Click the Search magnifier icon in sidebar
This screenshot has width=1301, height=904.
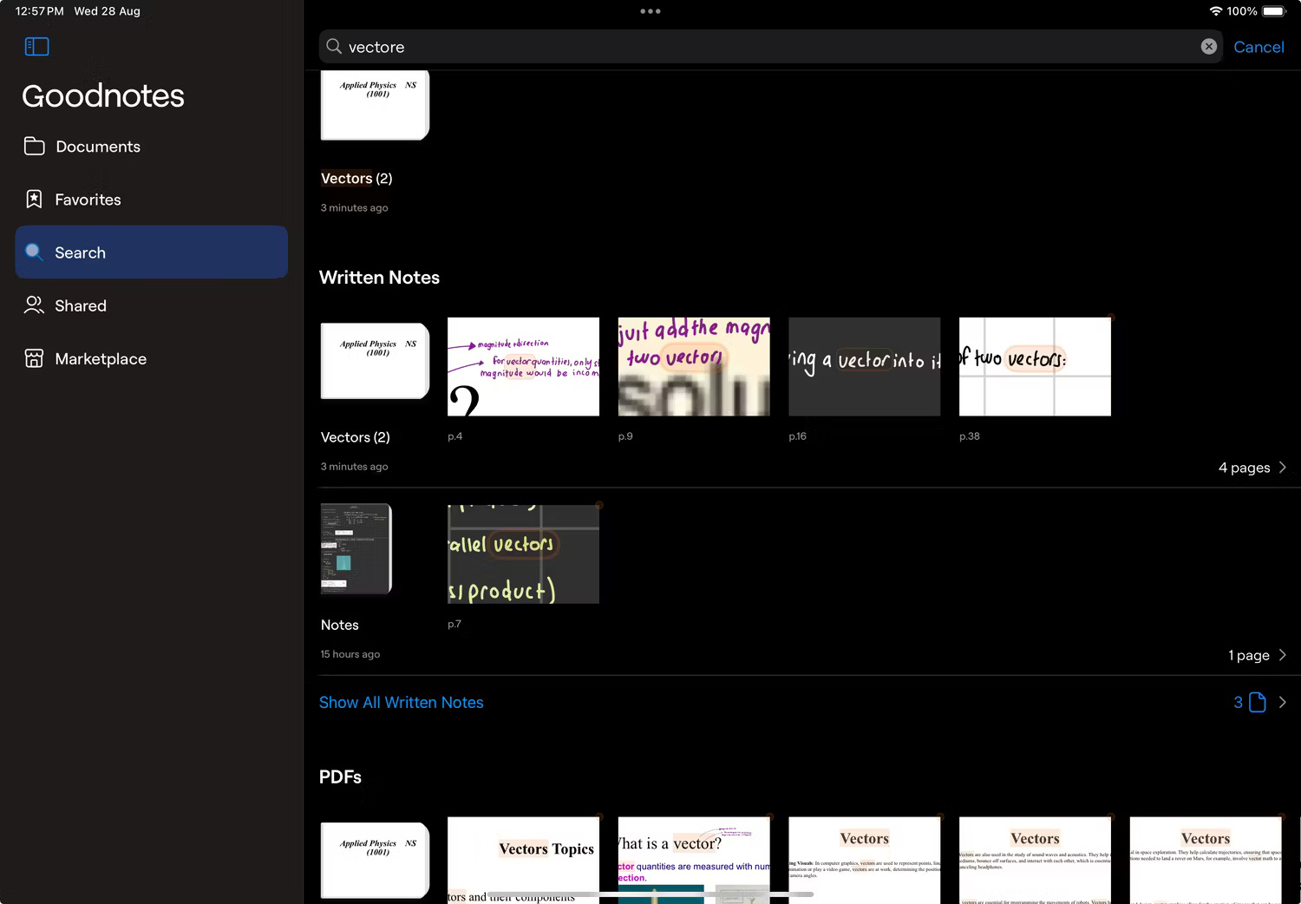(x=35, y=252)
